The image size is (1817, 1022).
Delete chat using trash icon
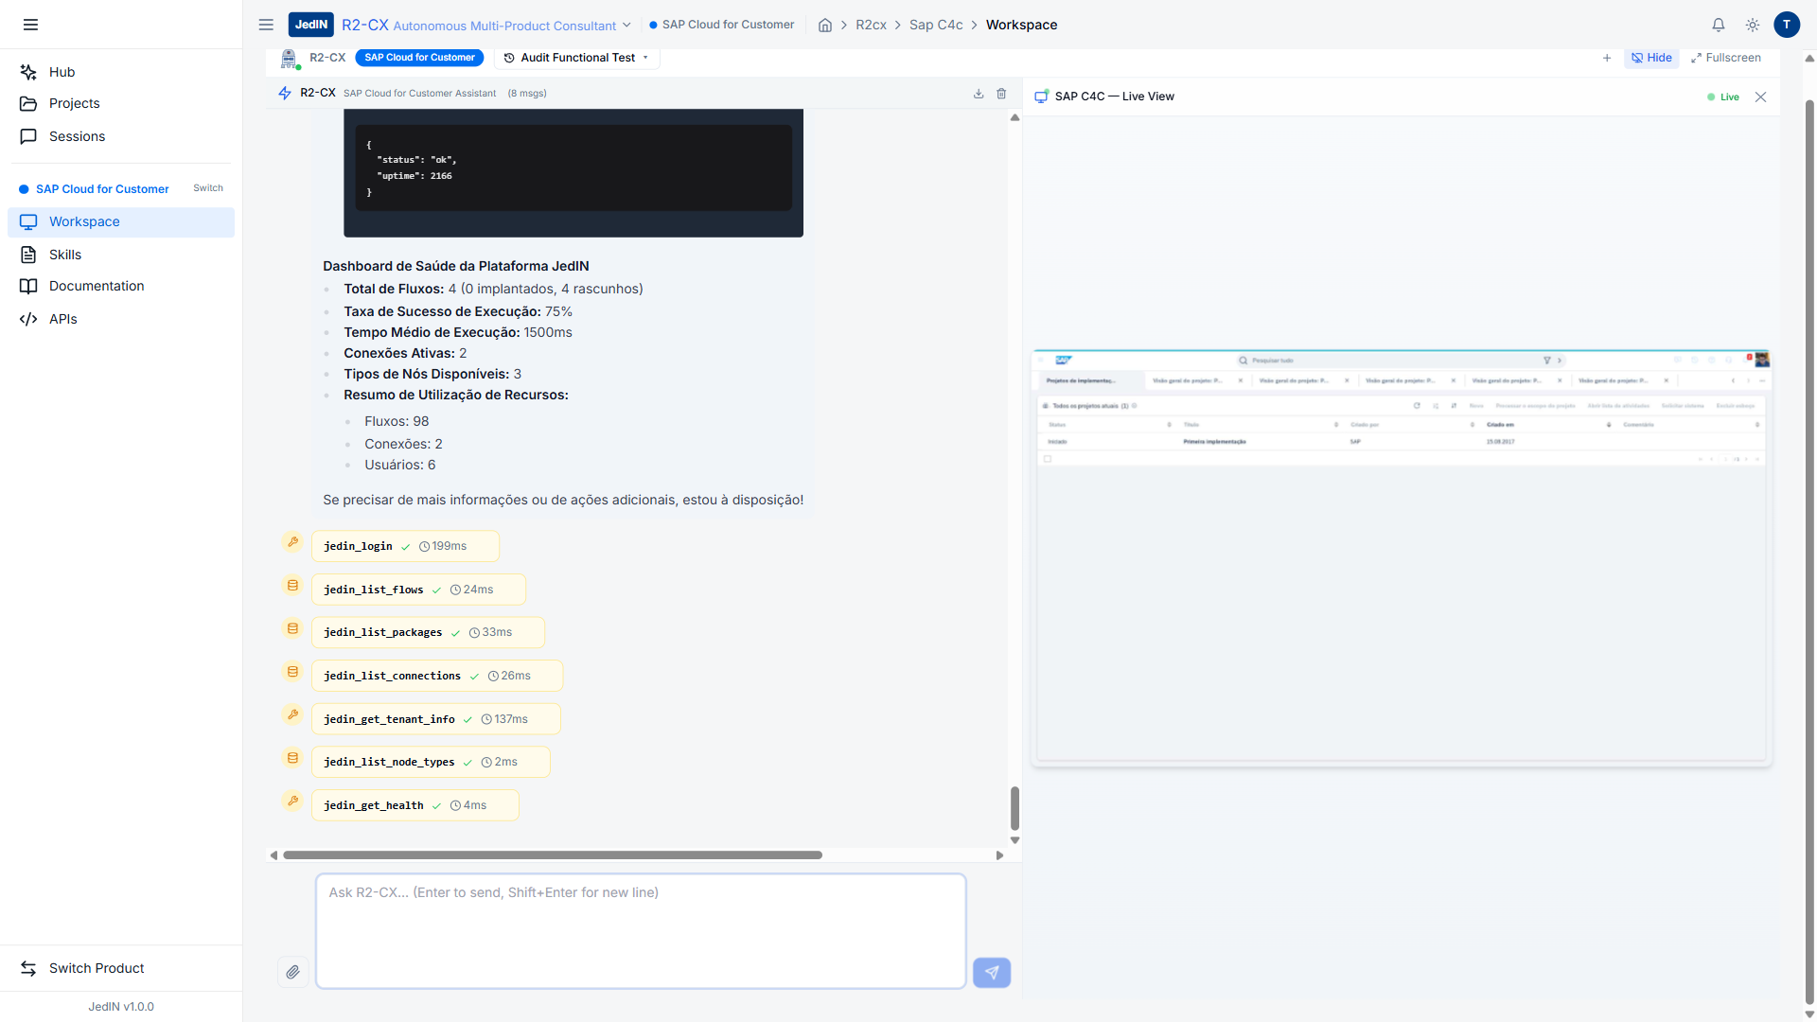[x=1001, y=94]
